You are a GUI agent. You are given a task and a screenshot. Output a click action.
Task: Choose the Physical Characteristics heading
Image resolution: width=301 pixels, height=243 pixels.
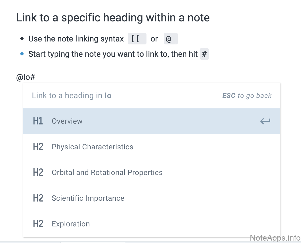[x=92, y=147]
